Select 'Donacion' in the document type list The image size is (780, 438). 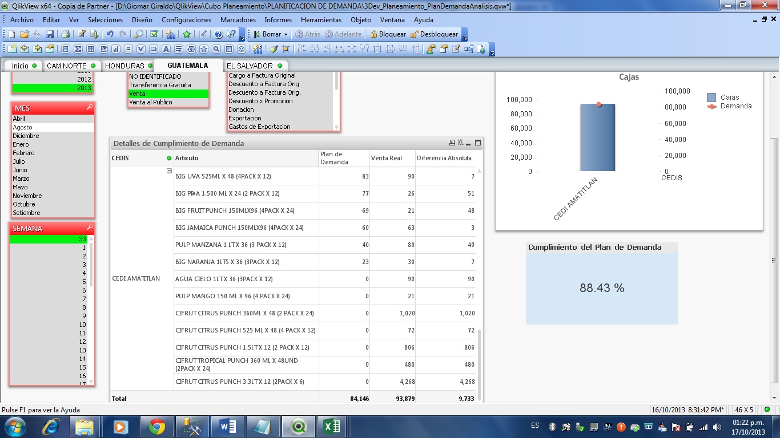point(280,109)
